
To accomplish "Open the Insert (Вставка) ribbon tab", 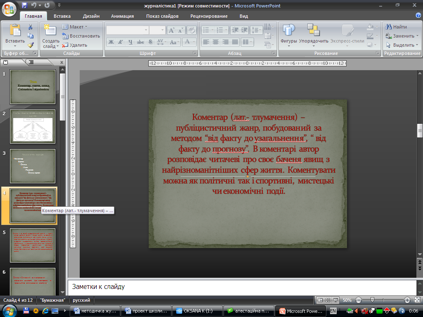I will tap(62, 16).
